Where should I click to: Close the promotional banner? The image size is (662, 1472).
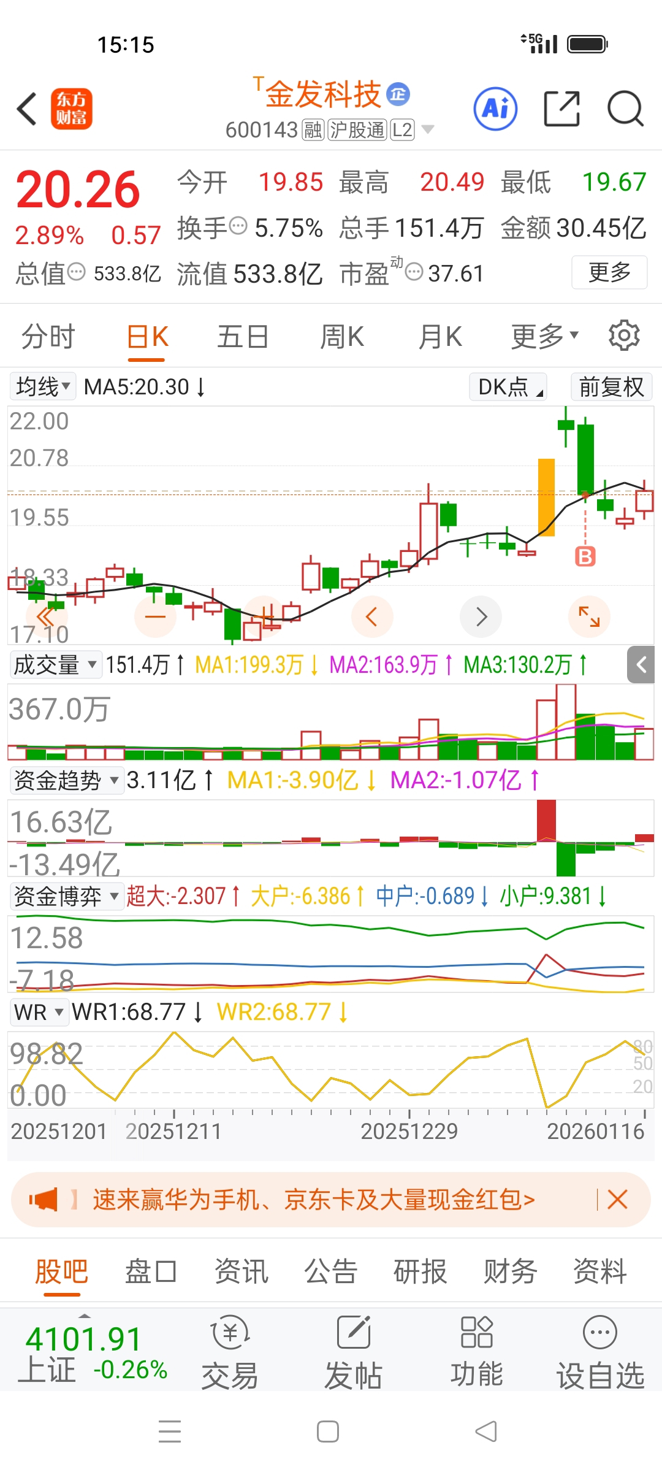coord(617,1199)
